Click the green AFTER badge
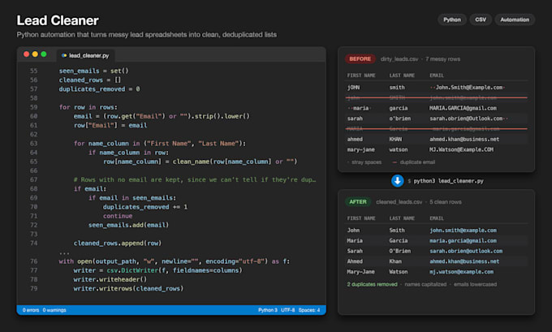Image resolution: width=552 pixels, height=332 pixels. (358, 202)
